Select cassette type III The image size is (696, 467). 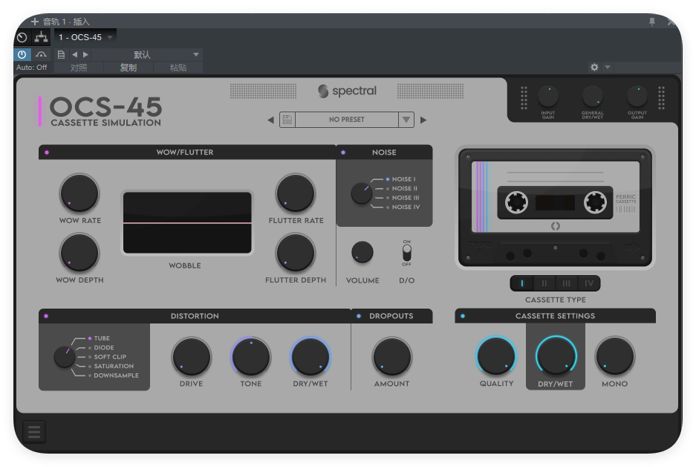pos(567,283)
